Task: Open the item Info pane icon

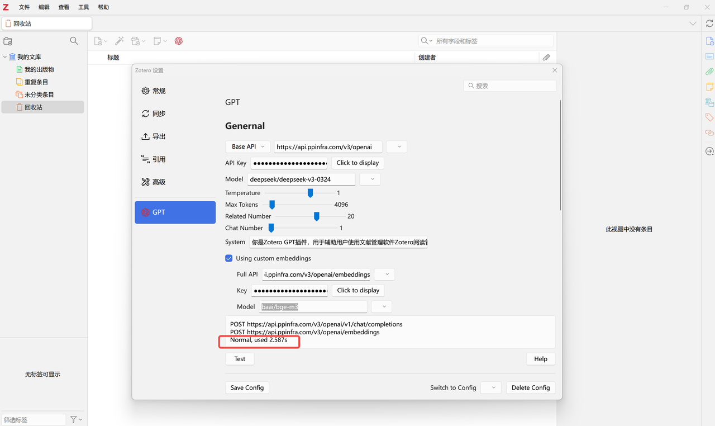Action: tap(709, 41)
